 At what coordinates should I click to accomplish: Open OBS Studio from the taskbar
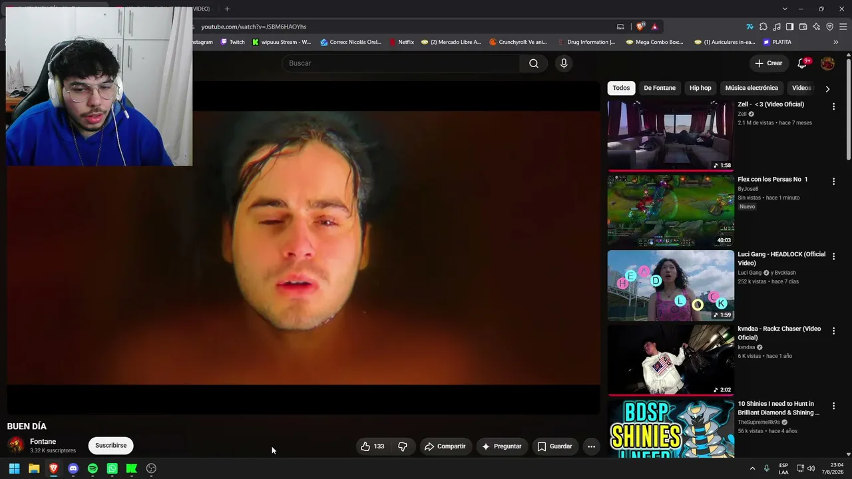tap(151, 468)
